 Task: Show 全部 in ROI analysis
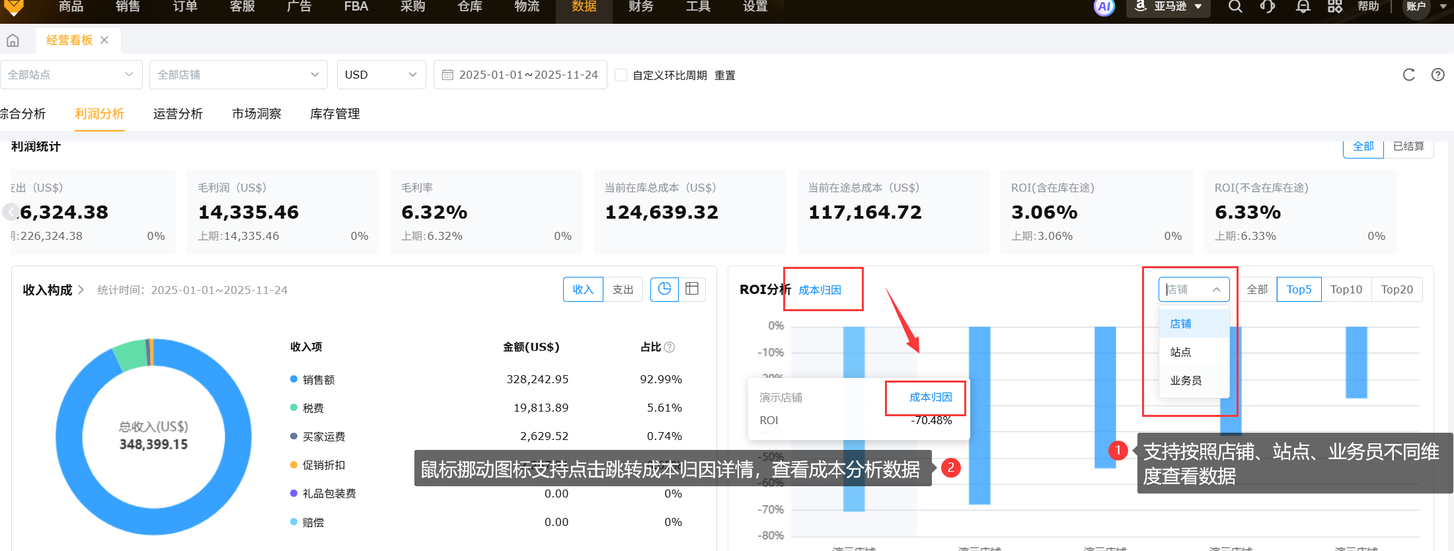coord(1257,289)
